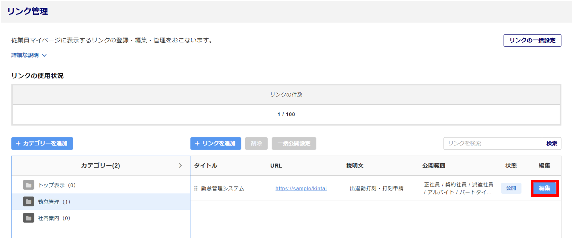Click the リンクを検索 search field
Screen dimensions: 573x238
492,143
